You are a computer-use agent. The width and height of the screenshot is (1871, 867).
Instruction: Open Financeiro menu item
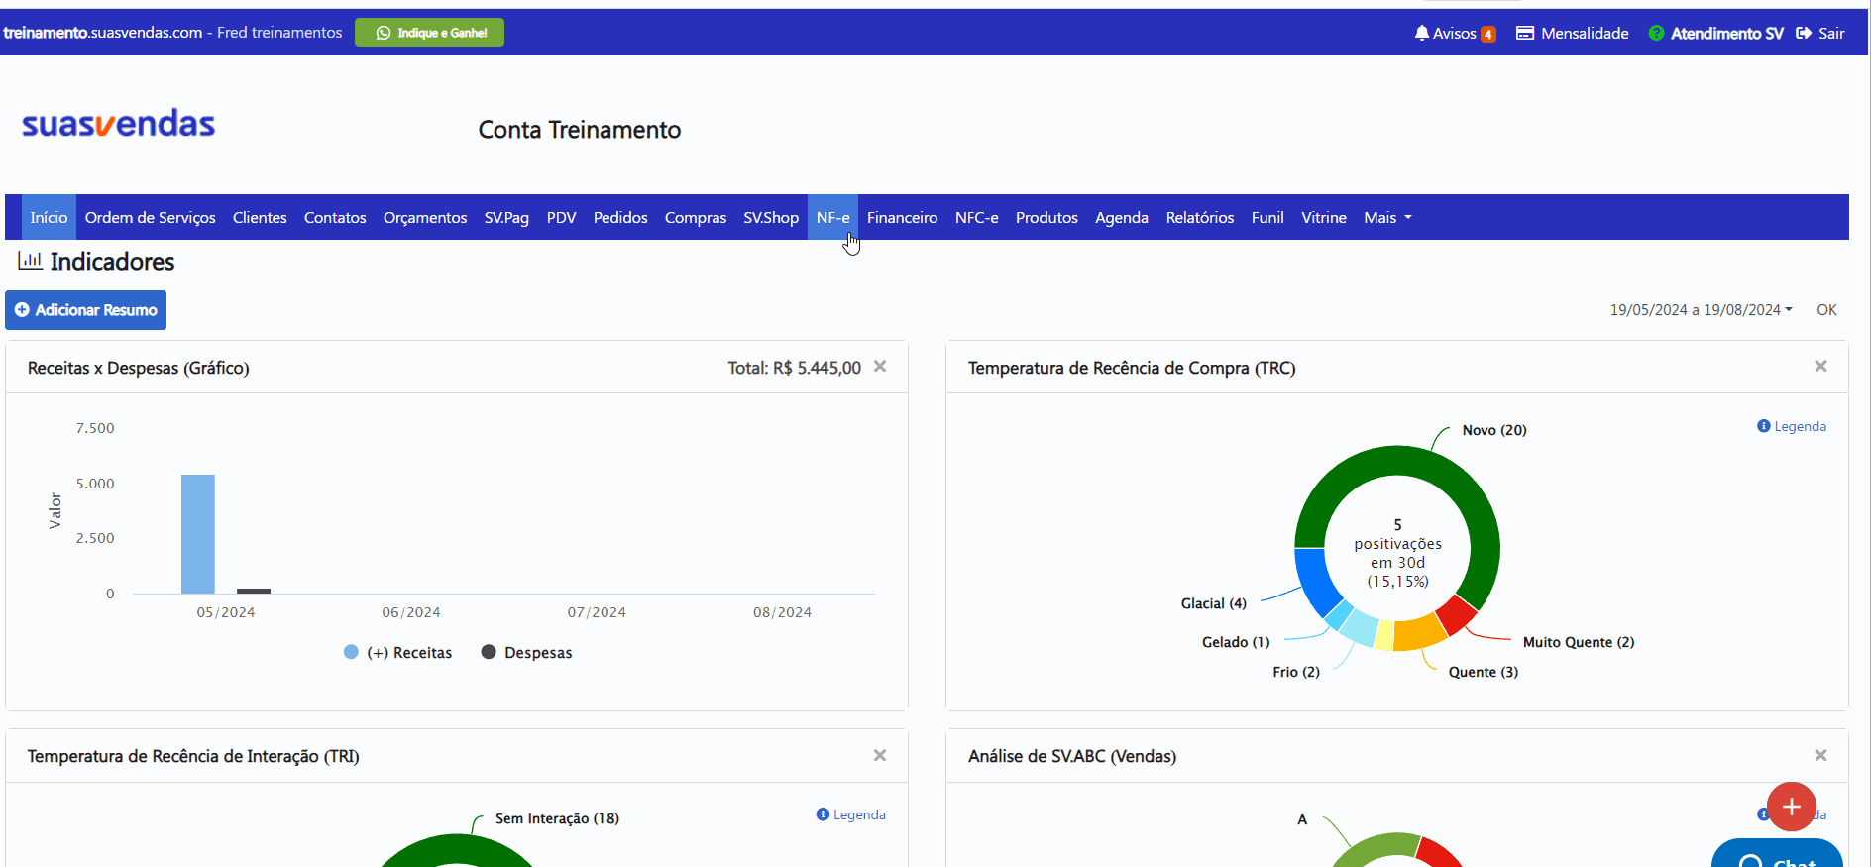coord(902,217)
